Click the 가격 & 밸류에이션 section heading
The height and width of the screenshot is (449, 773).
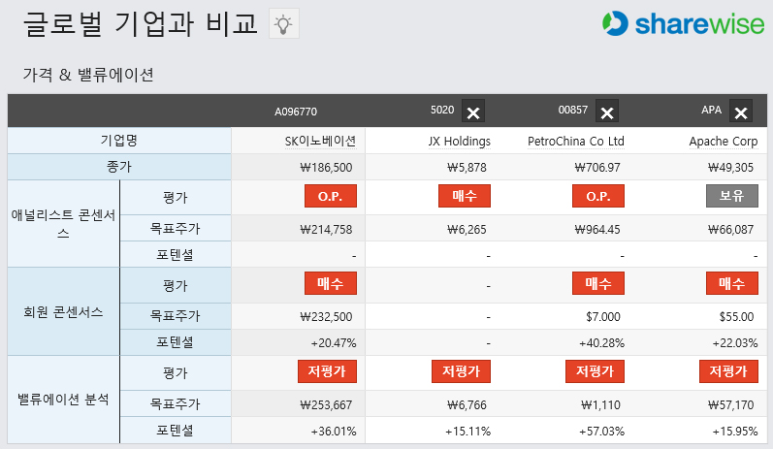pos(88,75)
